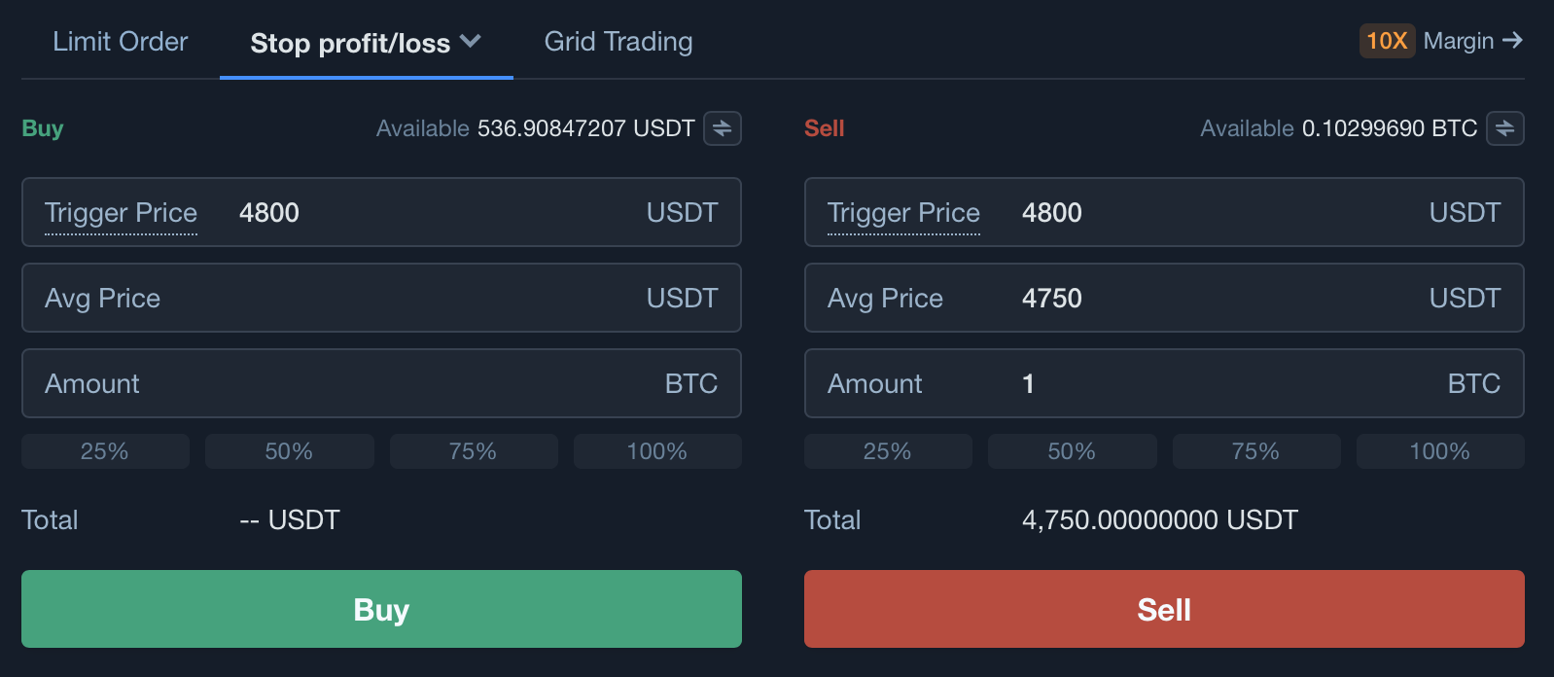Click the Margin arrow icon
Viewport: 1554px width, 677px height.
tap(1512, 41)
